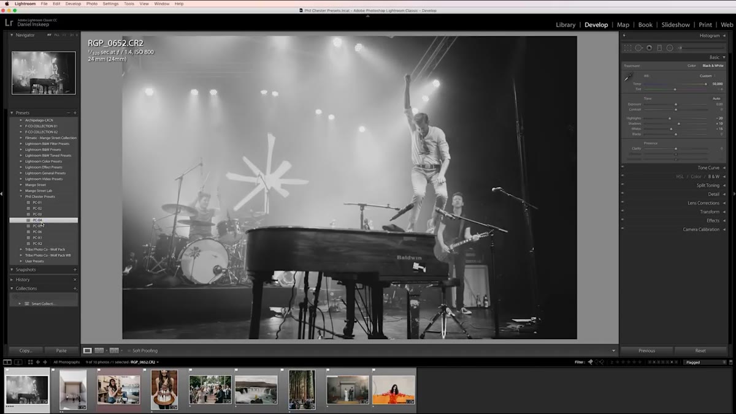Viewport: 736px width, 414px height.
Task: Add a snapshot with the Snapshots plus icon
Action: tap(75, 269)
